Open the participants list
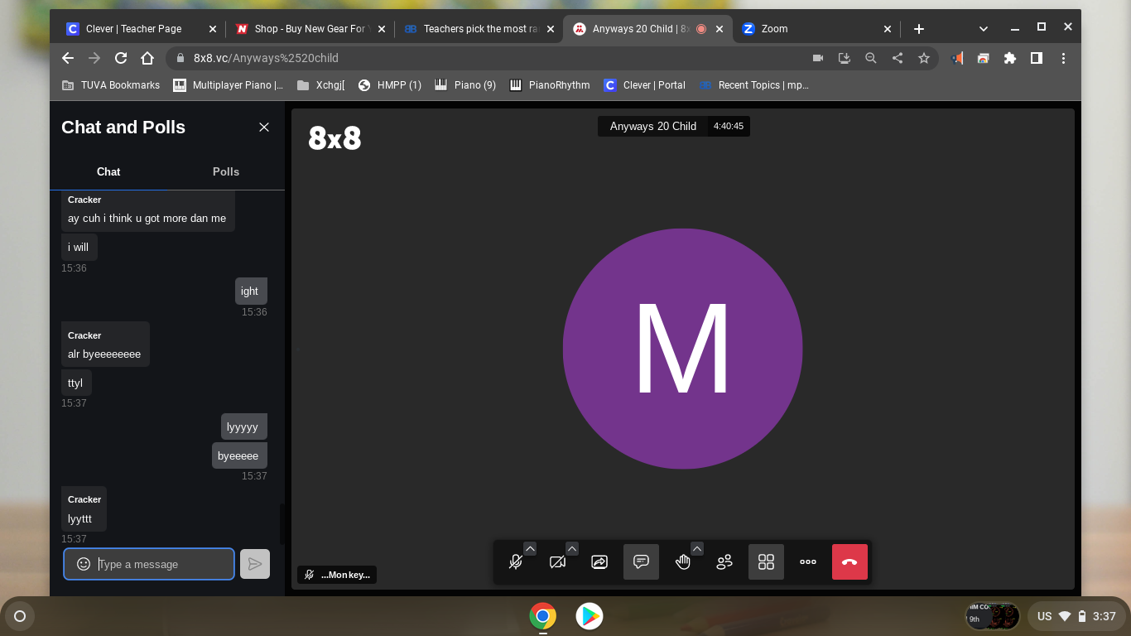 724,561
